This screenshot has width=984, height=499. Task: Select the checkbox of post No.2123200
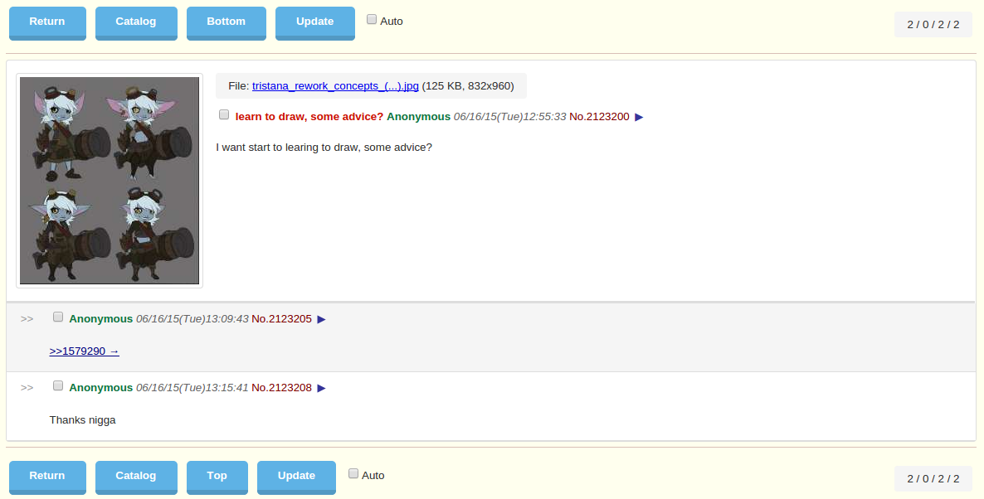click(224, 114)
